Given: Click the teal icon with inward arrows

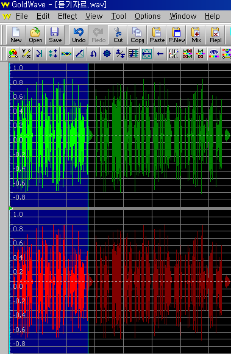Looking at the screenshot, I should (x=147, y=54).
